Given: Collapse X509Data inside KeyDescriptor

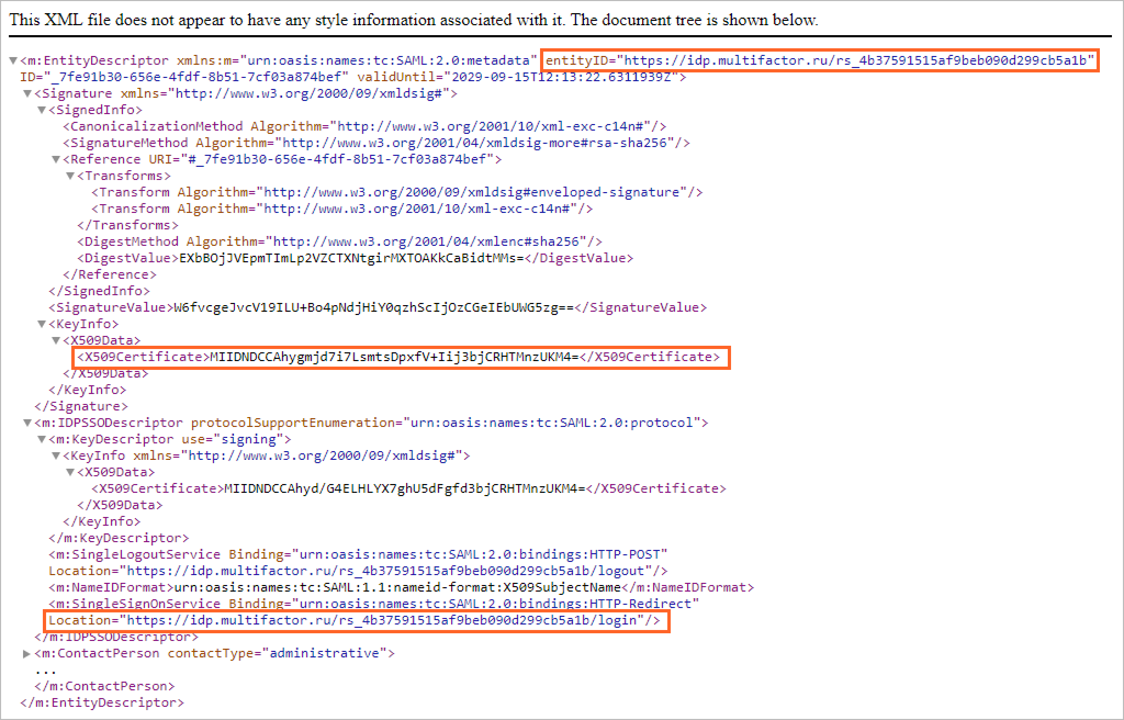Looking at the screenshot, I should tap(70, 473).
